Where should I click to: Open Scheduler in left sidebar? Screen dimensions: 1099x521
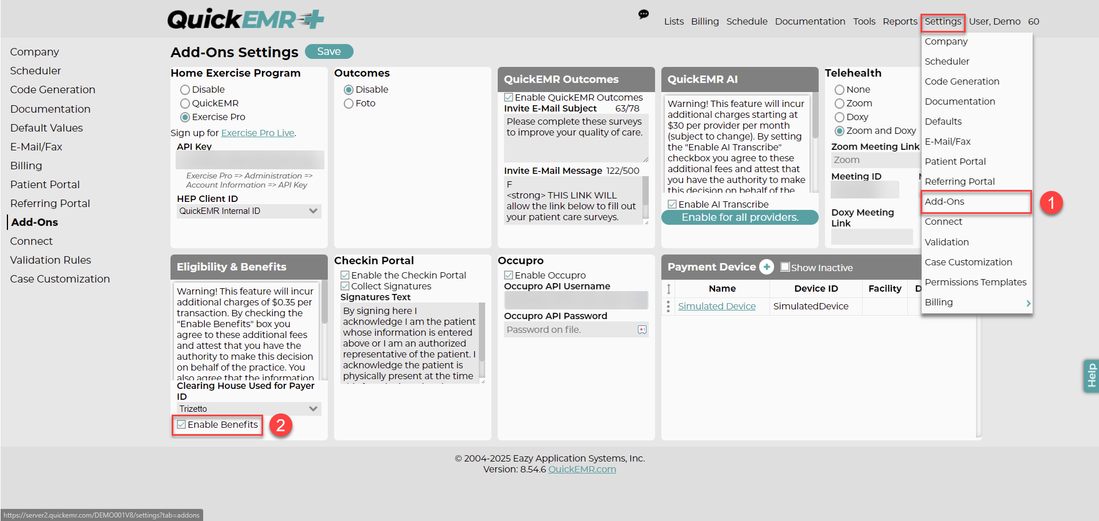click(35, 71)
